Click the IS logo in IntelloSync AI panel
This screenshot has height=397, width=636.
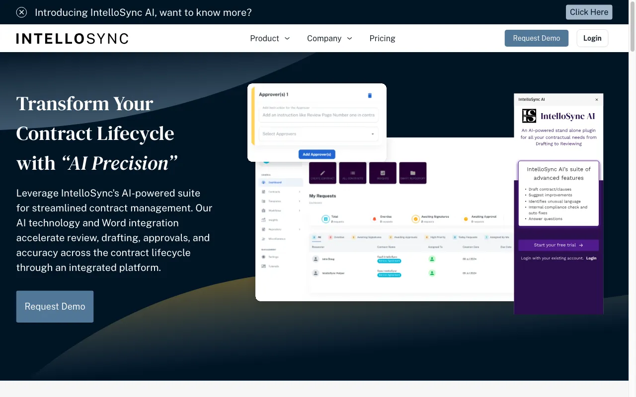(529, 116)
